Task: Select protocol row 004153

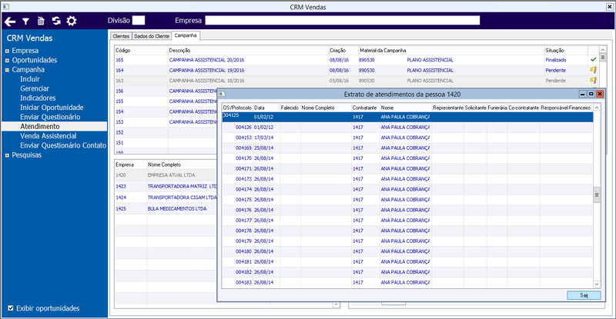Action: pyautogui.click(x=407, y=138)
